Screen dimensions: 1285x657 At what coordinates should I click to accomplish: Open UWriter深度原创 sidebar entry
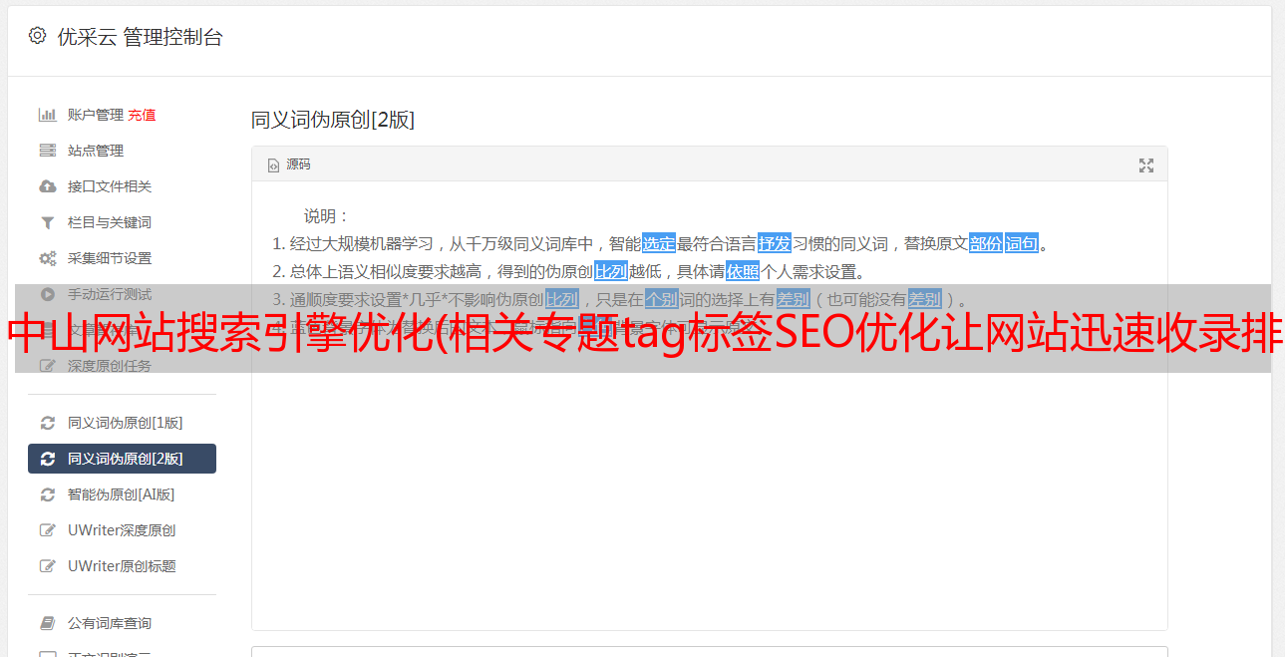(122, 530)
